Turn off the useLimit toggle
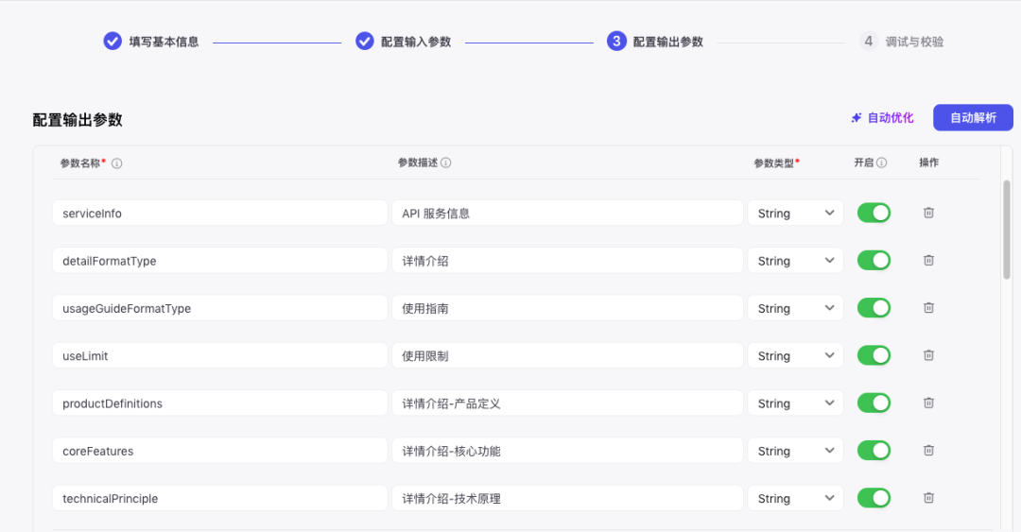Image resolution: width=1021 pixels, height=532 pixels. [874, 355]
